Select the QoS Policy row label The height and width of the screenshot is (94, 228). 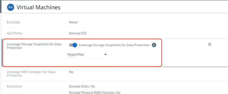(15, 33)
